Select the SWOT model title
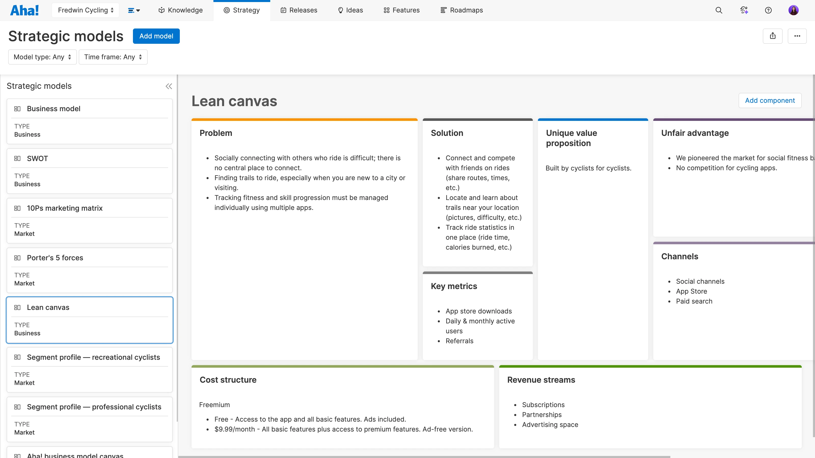The image size is (815, 458). 37,158
